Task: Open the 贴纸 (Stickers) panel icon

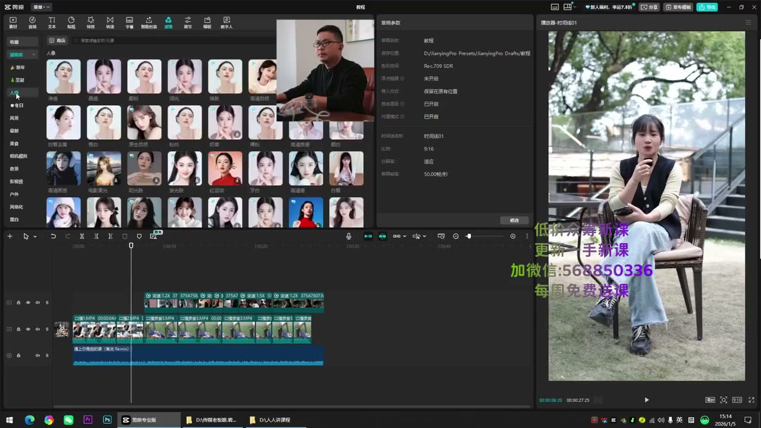Action: pyautogui.click(x=71, y=23)
